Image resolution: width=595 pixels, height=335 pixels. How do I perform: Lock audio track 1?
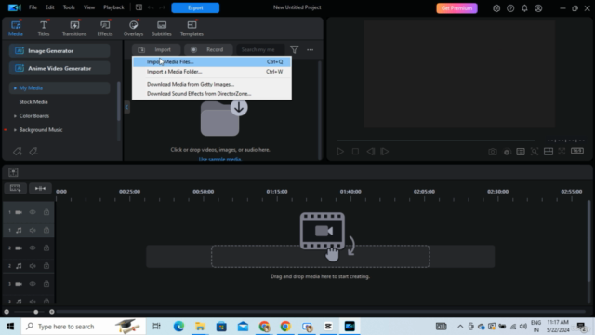coord(46,230)
